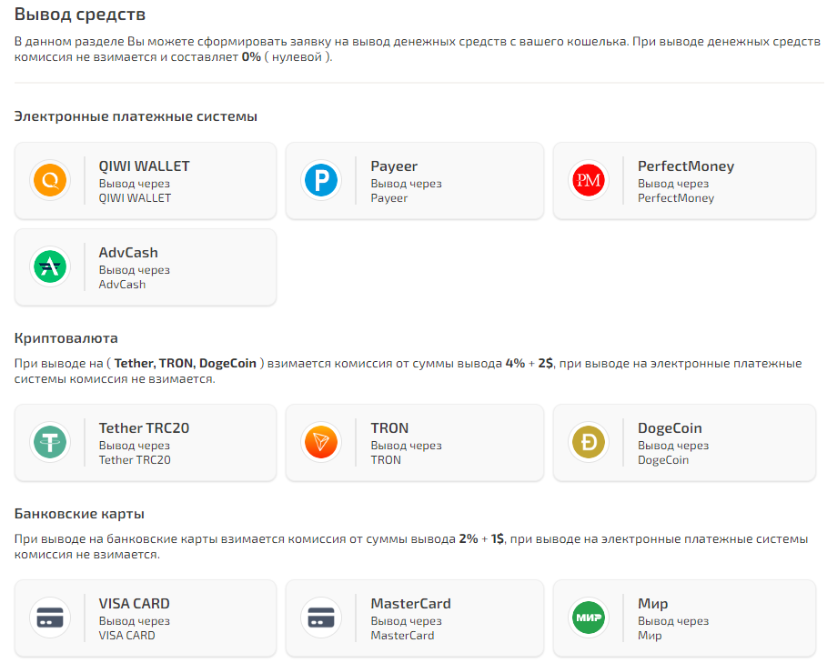Screen dimensions: 827x663
Task: Choose Мир card for withdrawal
Action: [684, 617]
